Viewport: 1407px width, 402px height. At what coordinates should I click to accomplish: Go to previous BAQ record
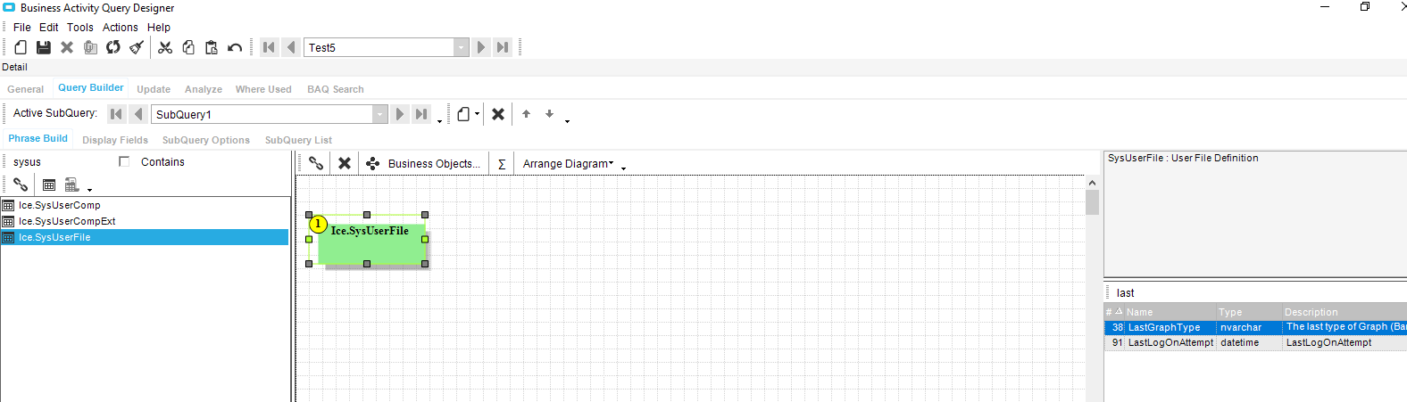tap(291, 47)
